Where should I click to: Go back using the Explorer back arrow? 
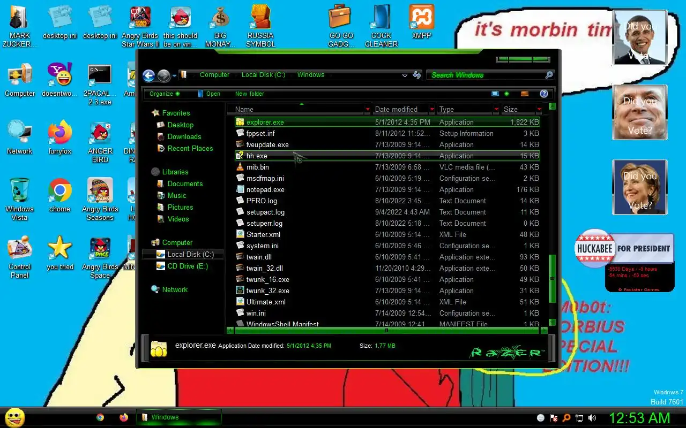[149, 75]
